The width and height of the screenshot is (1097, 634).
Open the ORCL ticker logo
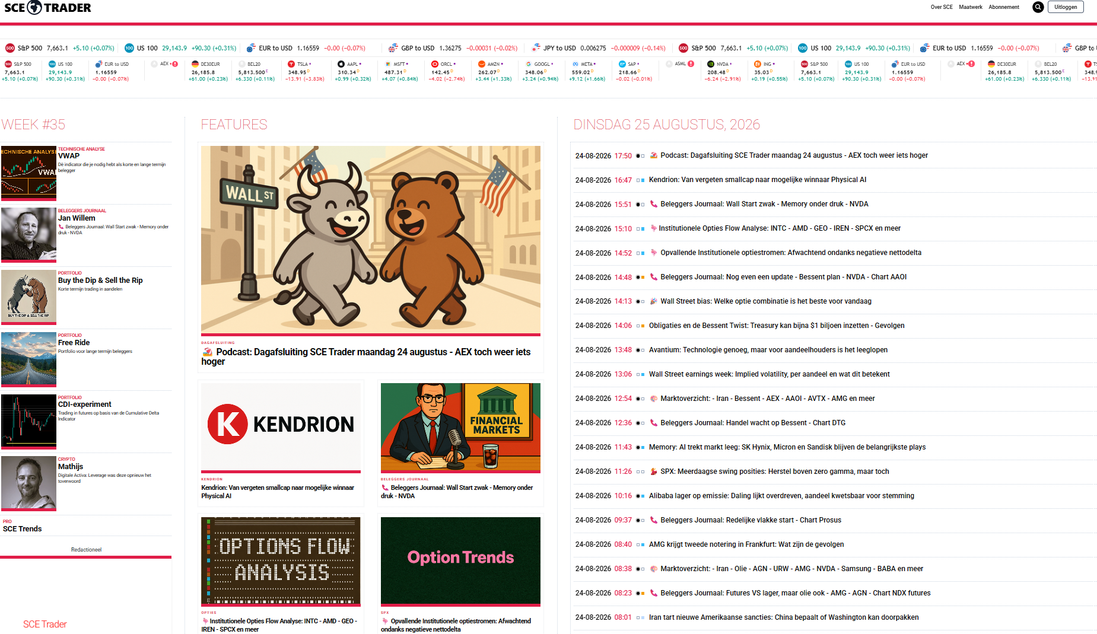[434, 64]
